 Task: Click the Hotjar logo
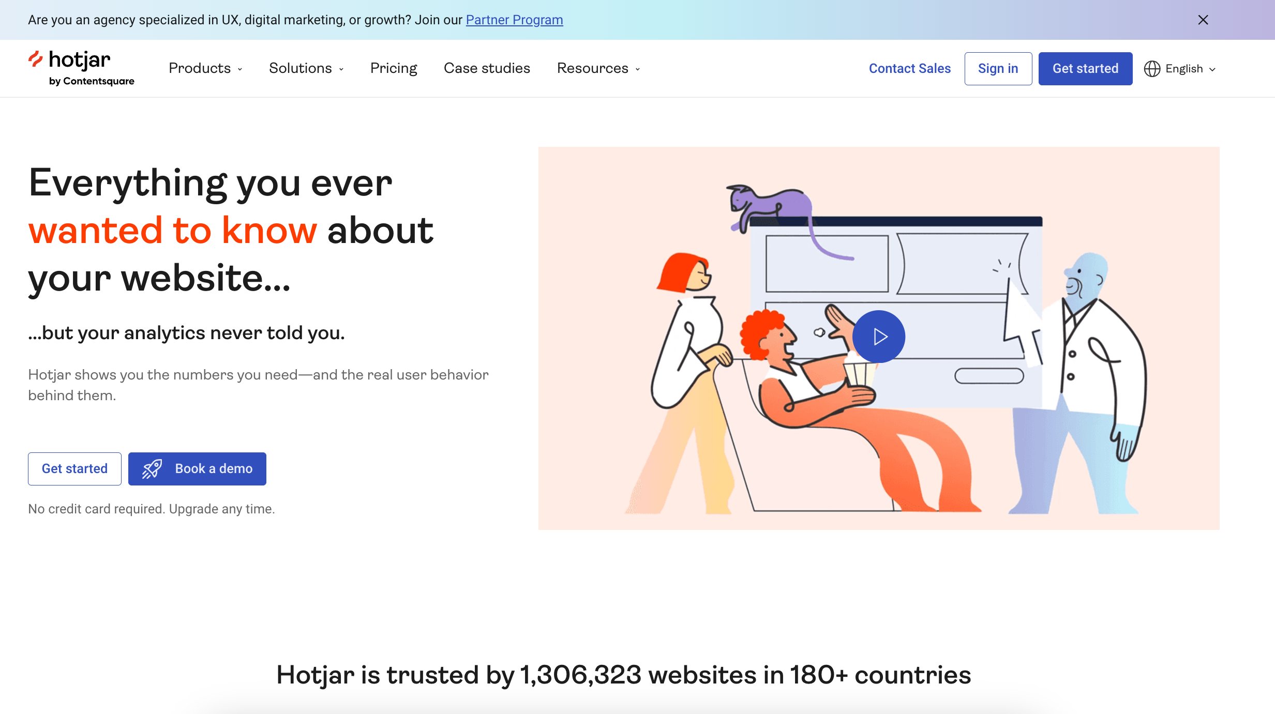point(81,68)
